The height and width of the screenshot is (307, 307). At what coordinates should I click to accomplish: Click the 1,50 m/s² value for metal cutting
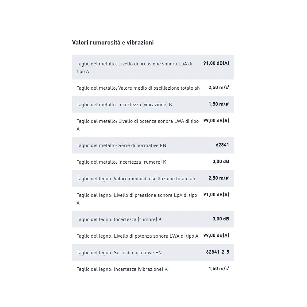[x=219, y=104]
